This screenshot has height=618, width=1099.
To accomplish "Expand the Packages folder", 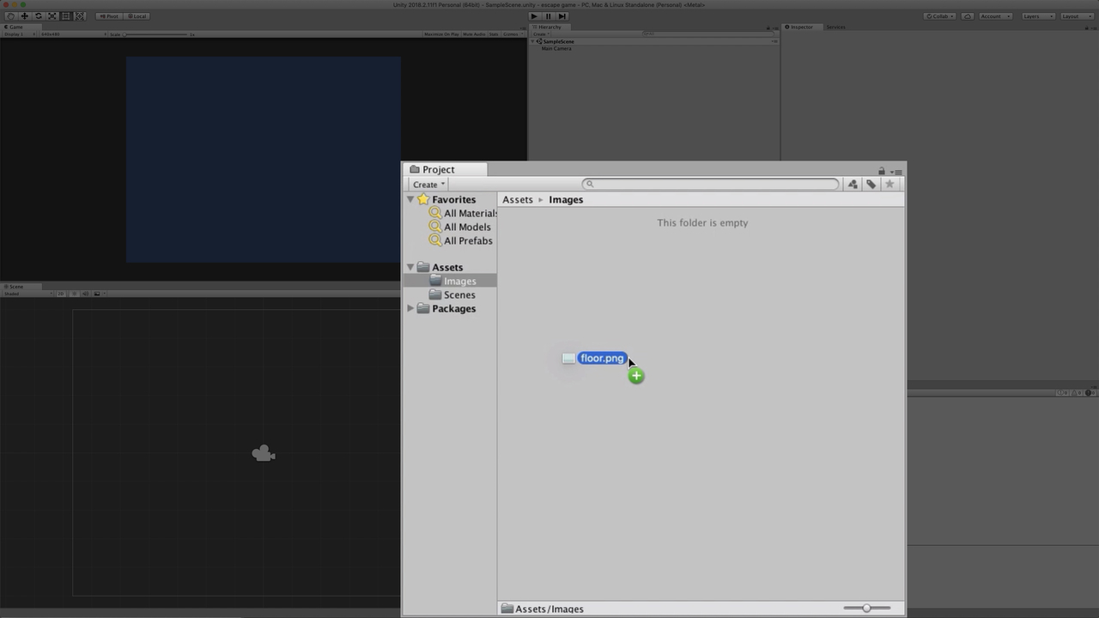I will coord(410,309).
